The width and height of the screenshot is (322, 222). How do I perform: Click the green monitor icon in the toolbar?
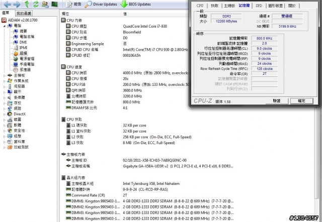point(54,4)
